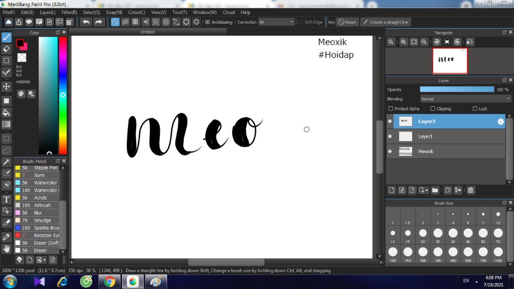Select the Hand tool

[x=6, y=249]
